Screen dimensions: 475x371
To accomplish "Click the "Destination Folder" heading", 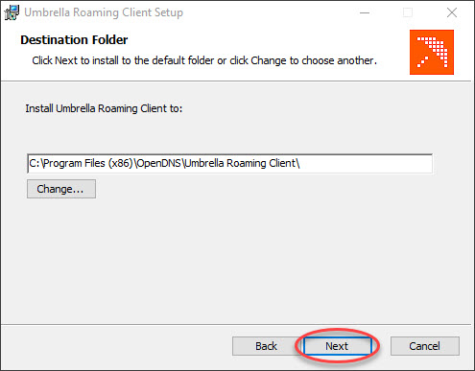I will (x=74, y=40).
